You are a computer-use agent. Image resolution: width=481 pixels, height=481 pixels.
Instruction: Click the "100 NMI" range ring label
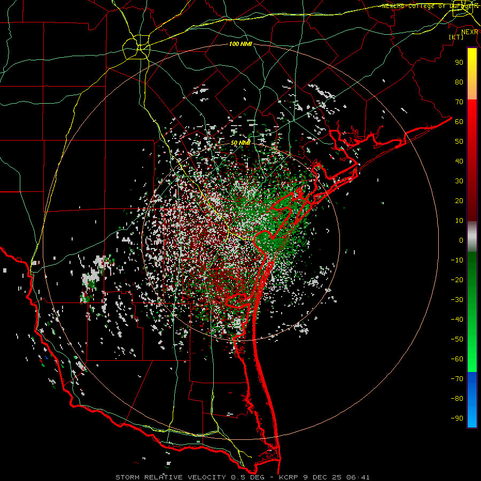(x=241, y=44)
